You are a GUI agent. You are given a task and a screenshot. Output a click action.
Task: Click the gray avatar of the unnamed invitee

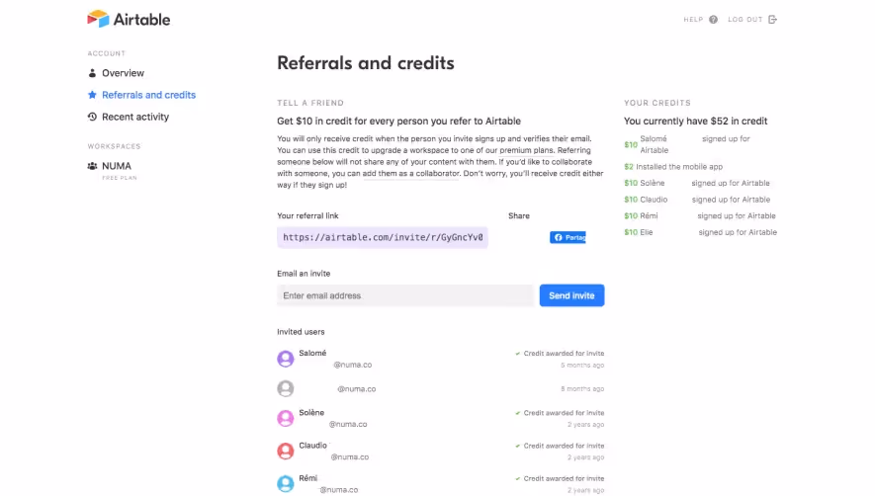285,388
